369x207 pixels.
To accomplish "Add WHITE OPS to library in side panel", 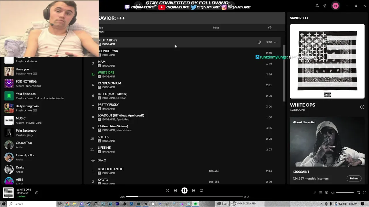I will pyautogui.click(x=362, y=107).
